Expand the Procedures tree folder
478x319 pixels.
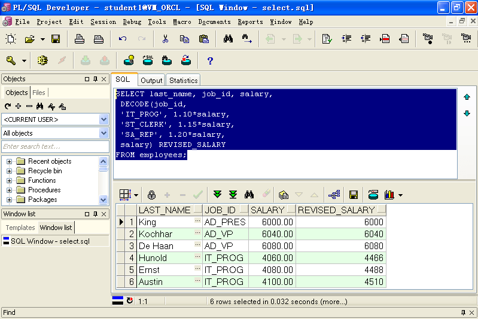[9, 190]
